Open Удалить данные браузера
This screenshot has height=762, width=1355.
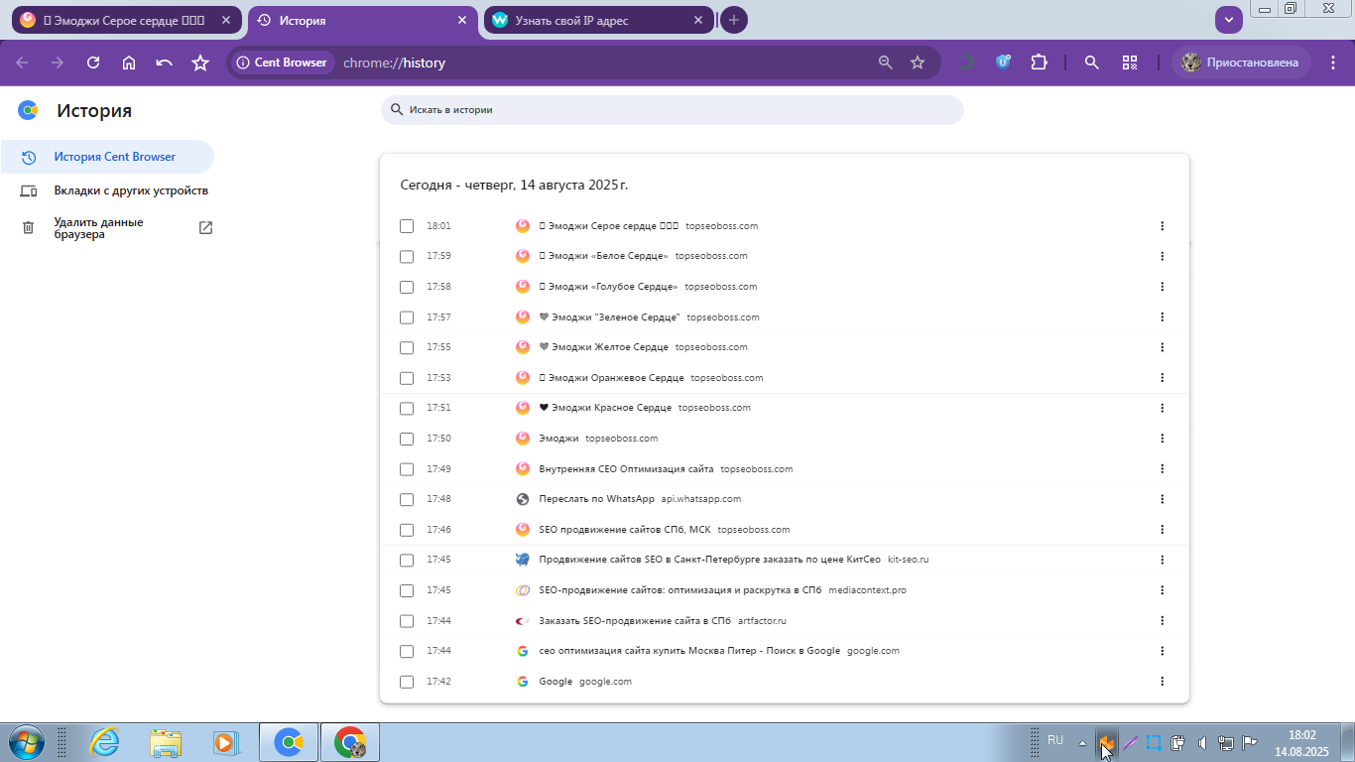(x=107, y=228)
